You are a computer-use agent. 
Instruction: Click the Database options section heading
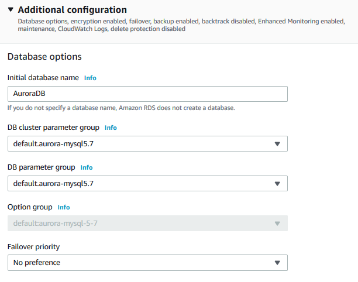pos(44,57)
